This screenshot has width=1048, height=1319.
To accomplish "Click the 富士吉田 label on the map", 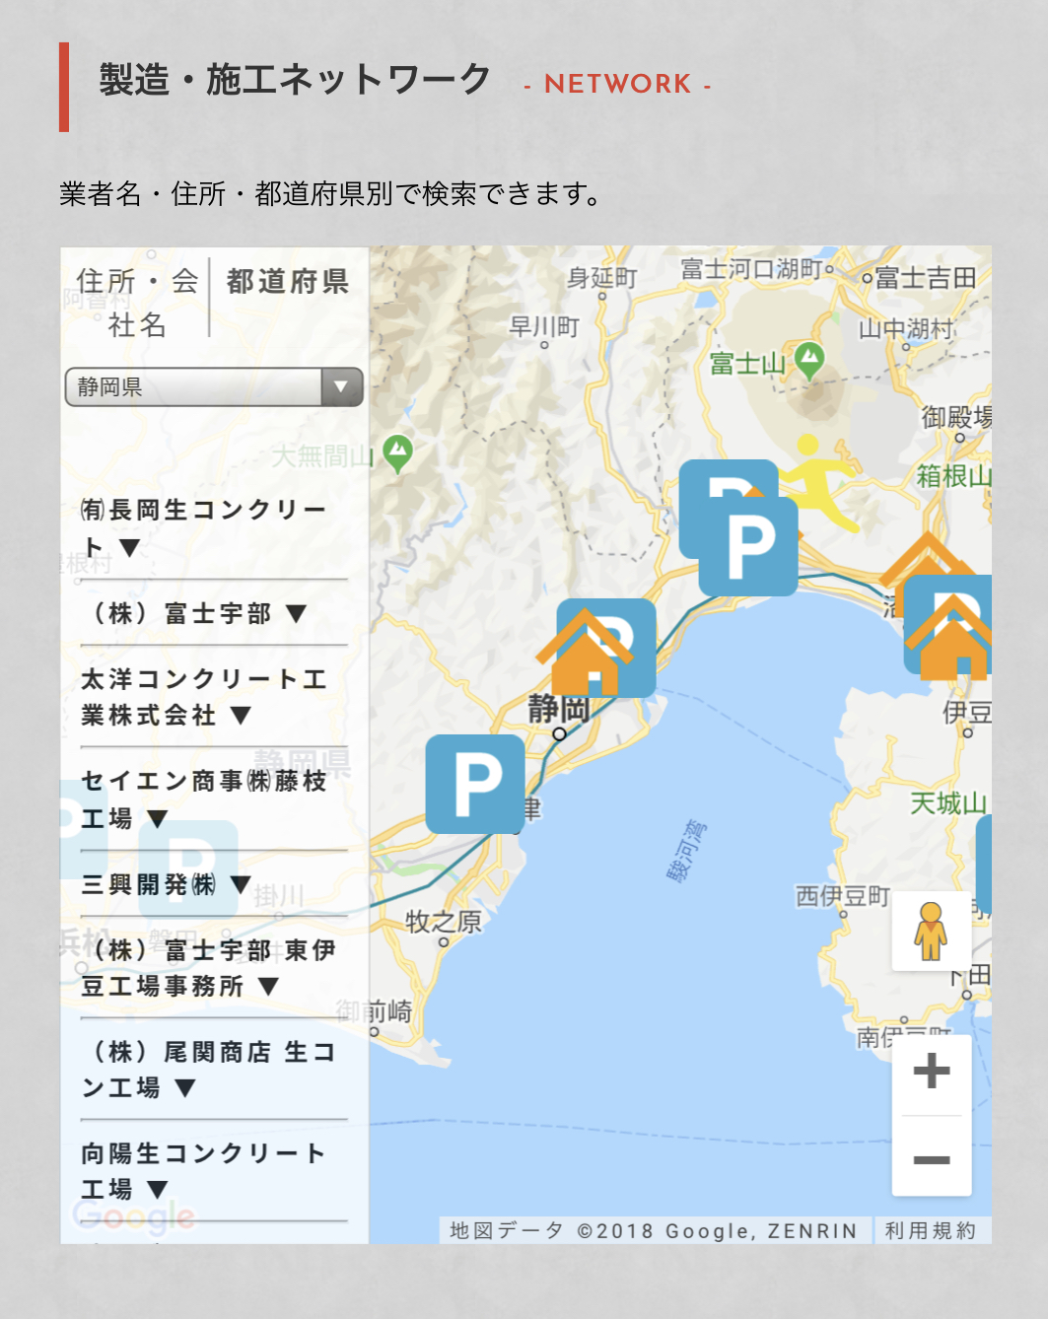I will click(x=926, y=278).
